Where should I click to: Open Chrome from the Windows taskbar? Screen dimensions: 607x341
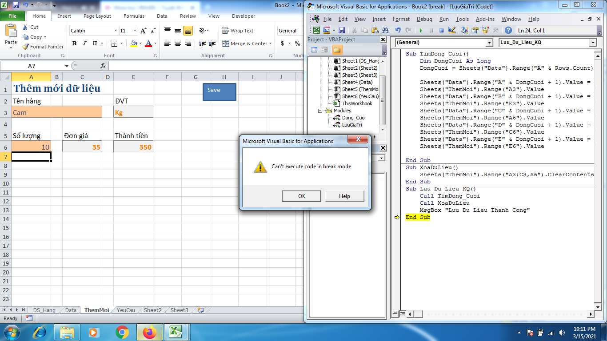[x=122, y=332]
